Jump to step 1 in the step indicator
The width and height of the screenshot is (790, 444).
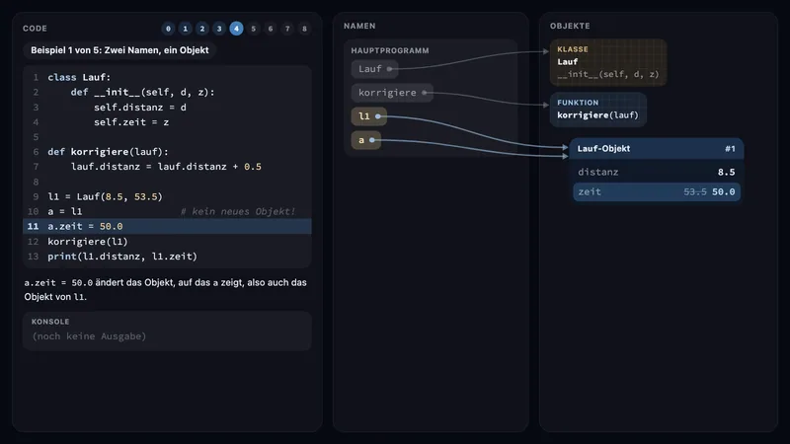186,29
